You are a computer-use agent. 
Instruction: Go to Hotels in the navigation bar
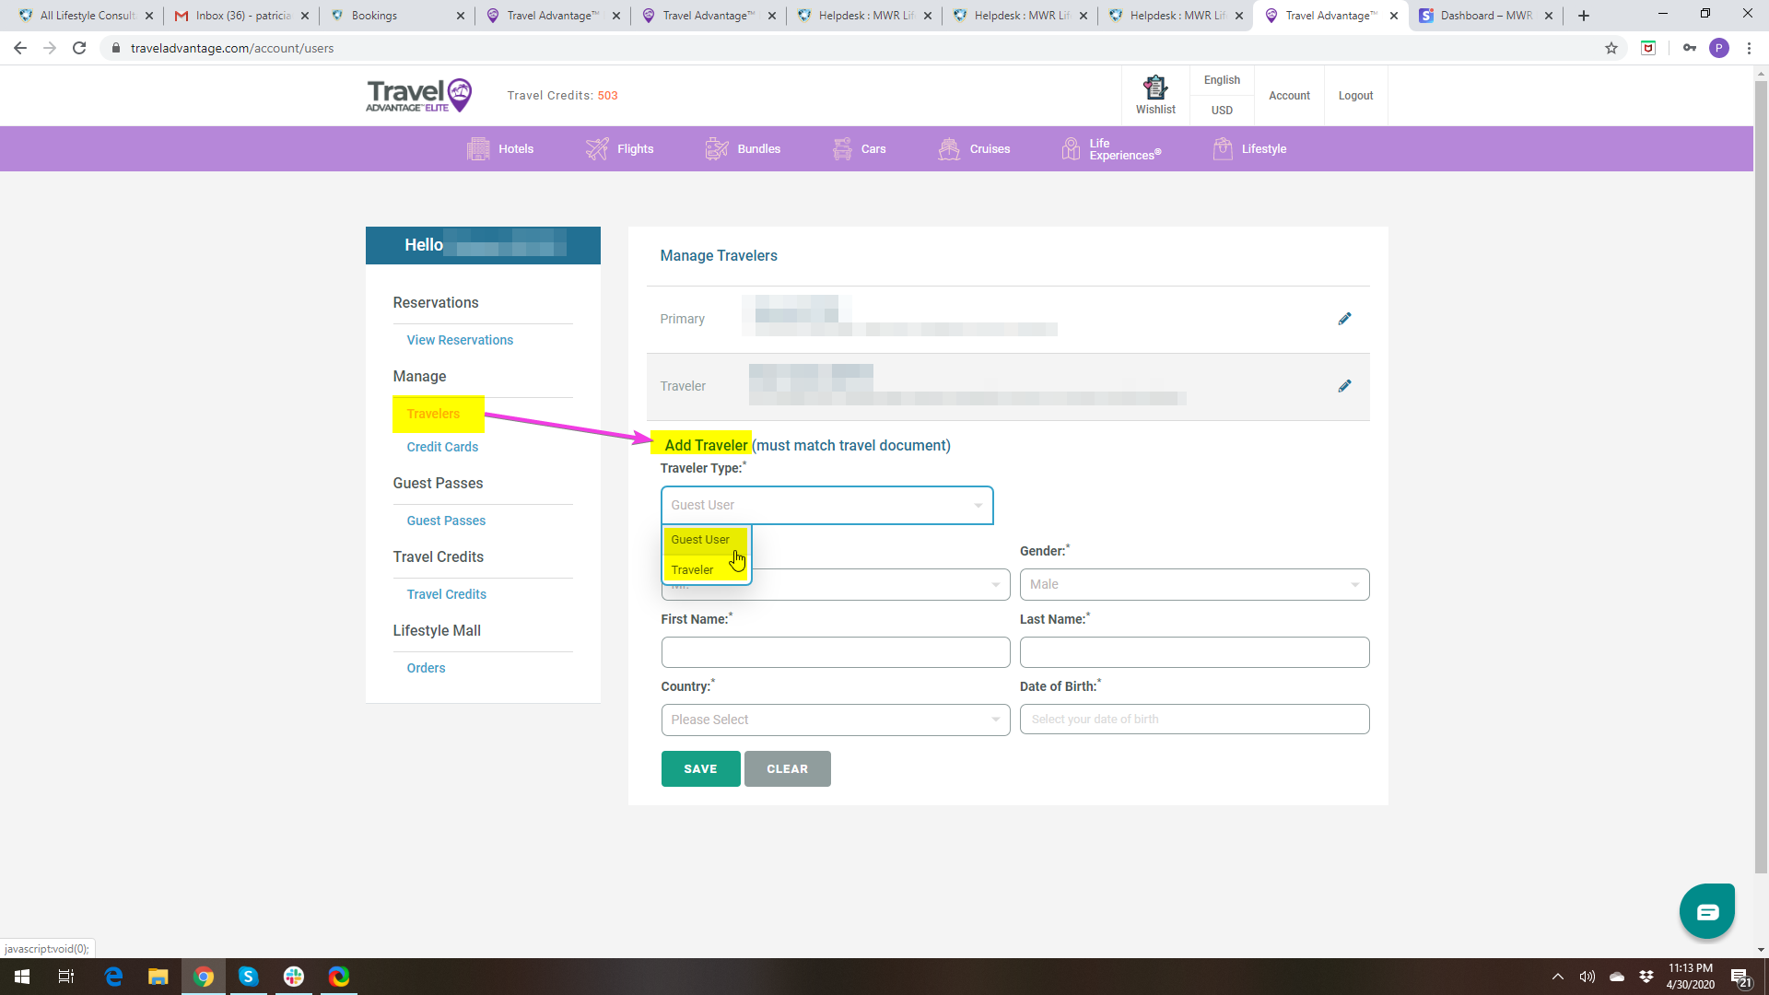[500, 148]
